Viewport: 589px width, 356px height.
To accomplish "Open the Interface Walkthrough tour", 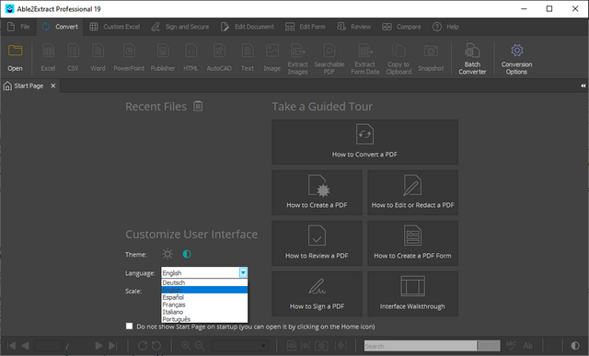I will [x=412, y=293].
